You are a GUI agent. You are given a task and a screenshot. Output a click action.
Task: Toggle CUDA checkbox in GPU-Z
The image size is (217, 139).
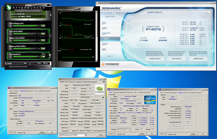(x=78, y=131)
